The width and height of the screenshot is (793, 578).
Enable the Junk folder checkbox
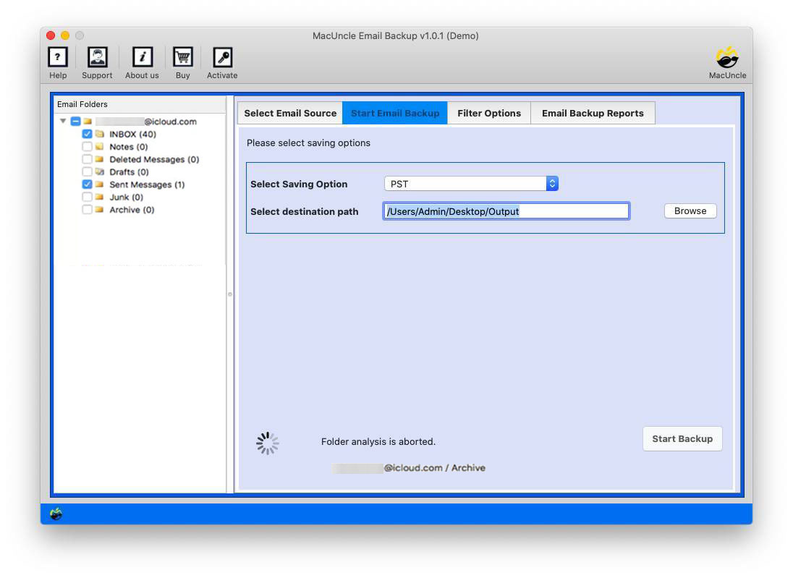point(88,197)
